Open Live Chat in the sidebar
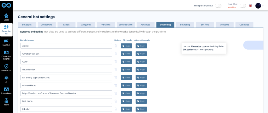This screenshot has width=268, height=113. pyautogui.click(x=7, y=43)
